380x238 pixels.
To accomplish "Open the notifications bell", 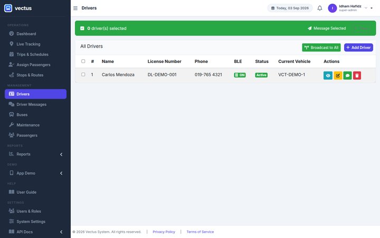I will click(x=320, y=8).
